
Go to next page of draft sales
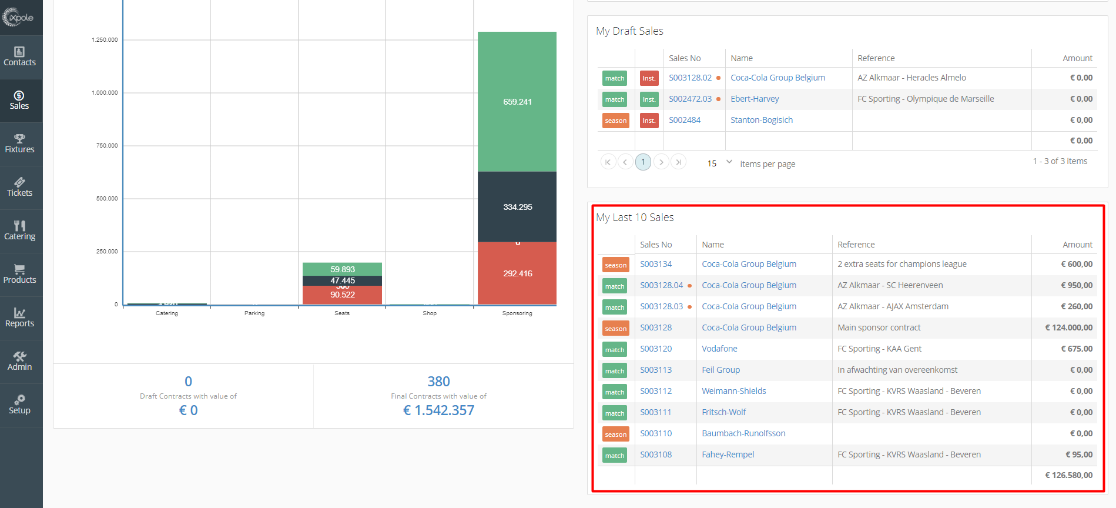[x=661, y=162]
